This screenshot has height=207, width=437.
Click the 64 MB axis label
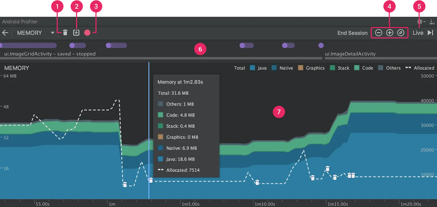click(x=10, y=76)
